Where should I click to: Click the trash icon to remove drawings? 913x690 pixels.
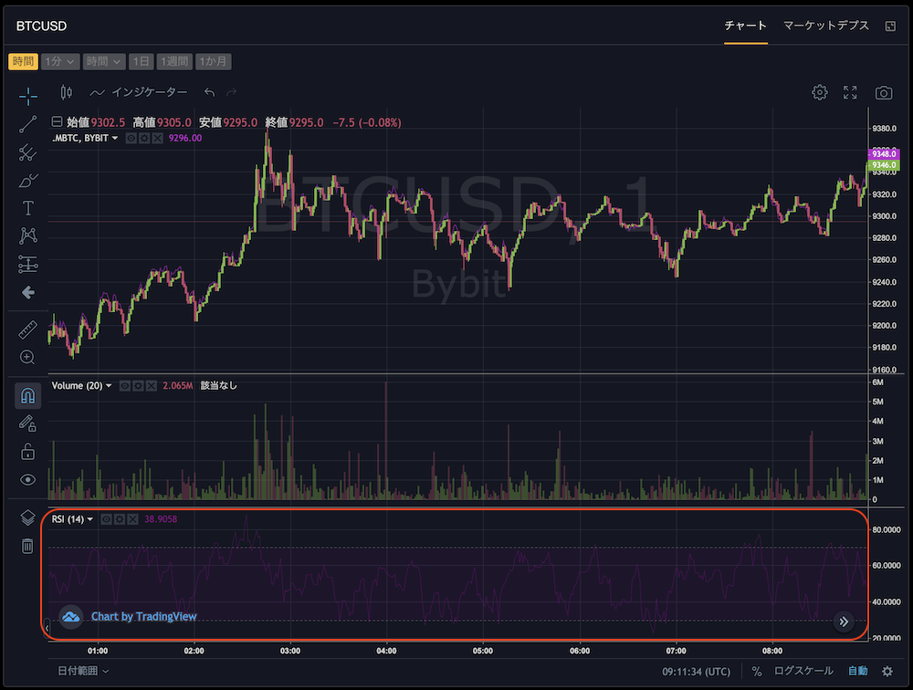pos(27,546)
